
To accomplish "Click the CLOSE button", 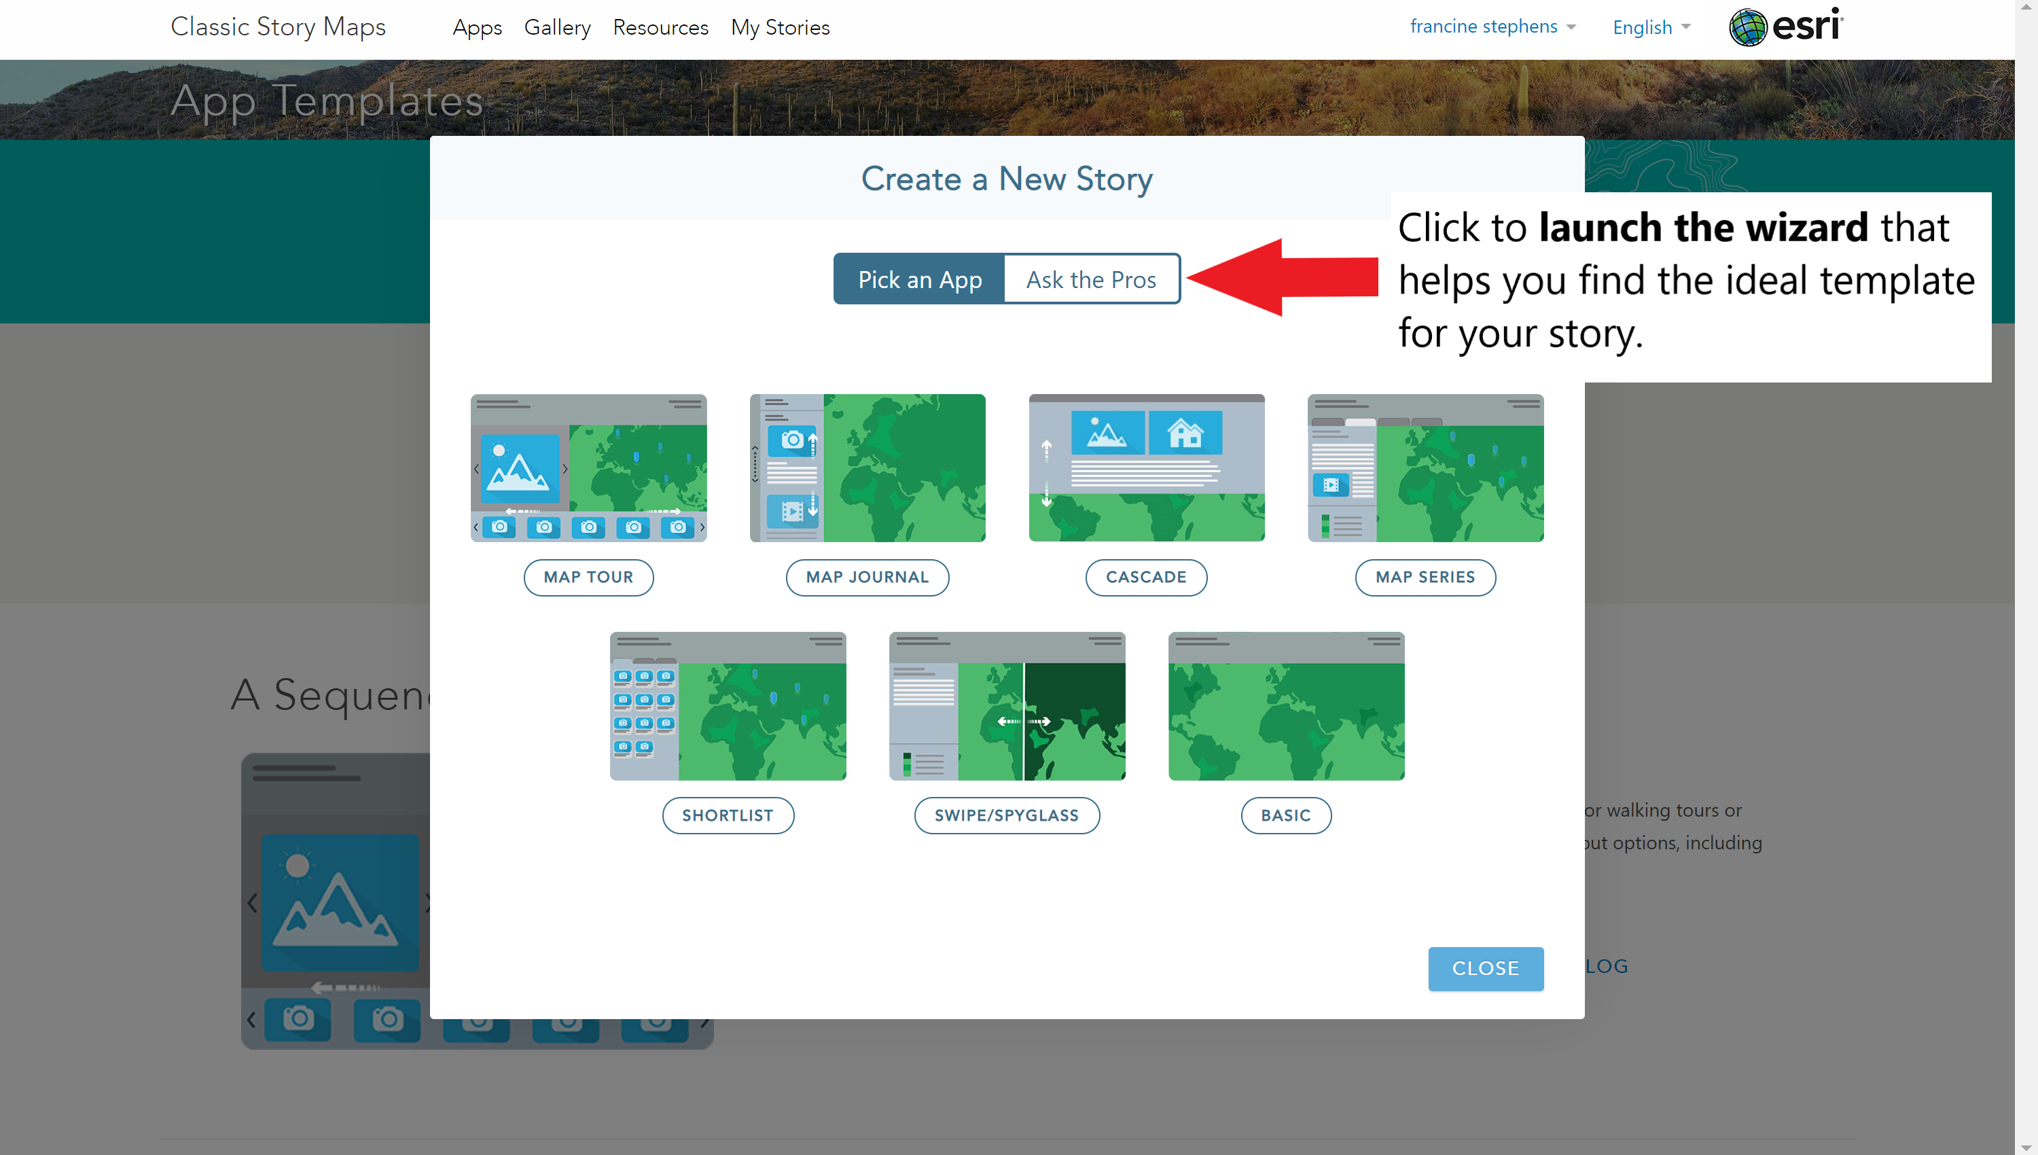I will [1485, 967].
